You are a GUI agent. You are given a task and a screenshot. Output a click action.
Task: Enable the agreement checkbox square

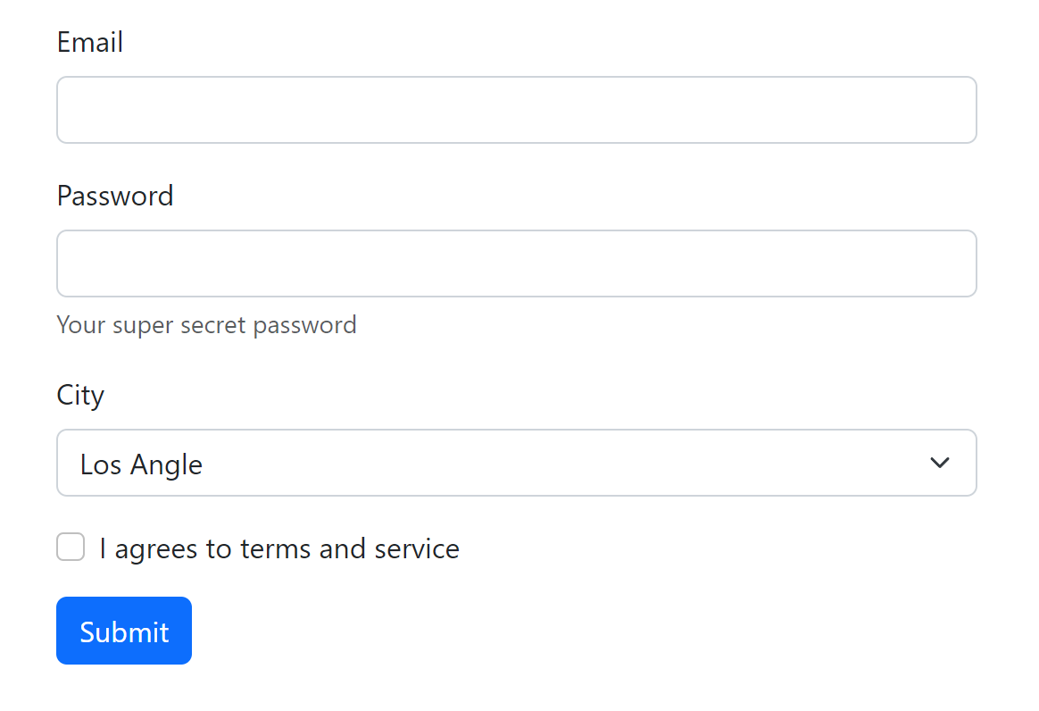point(71,548)
